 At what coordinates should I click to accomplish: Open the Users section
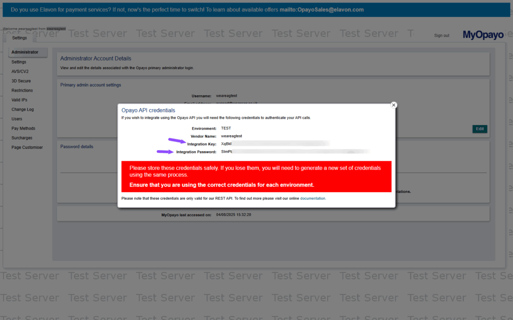coord(17,119)
